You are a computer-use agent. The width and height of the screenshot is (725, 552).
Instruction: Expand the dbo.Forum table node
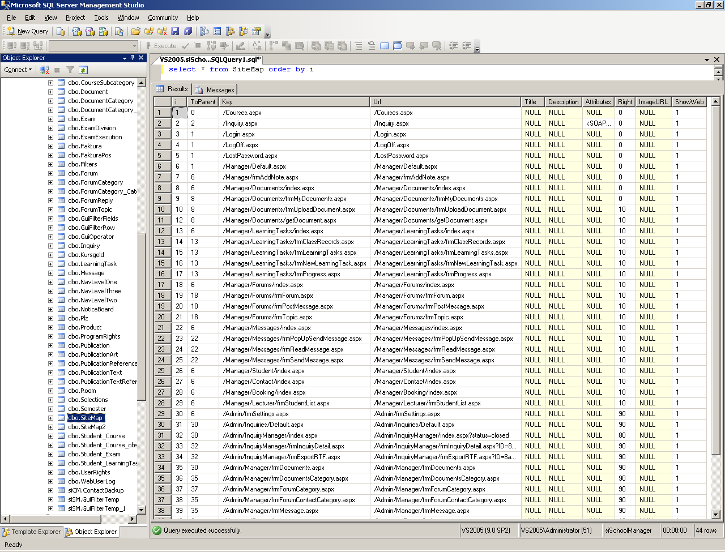pos(50,173)
